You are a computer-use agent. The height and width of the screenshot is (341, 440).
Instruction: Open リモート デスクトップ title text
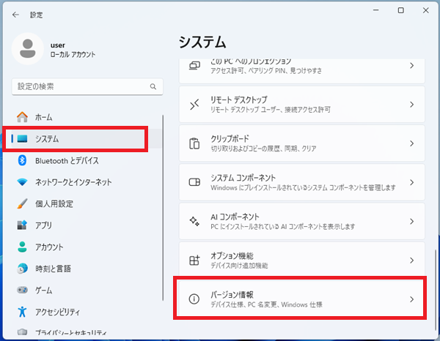click(x=239, y=100)
